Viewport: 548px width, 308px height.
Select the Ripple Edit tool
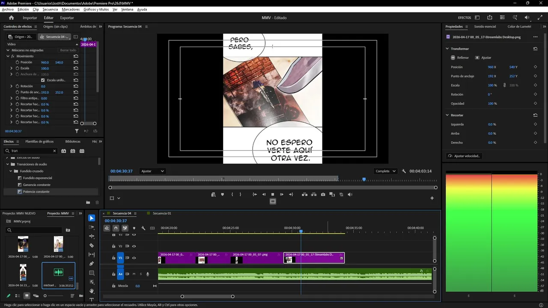92,236
